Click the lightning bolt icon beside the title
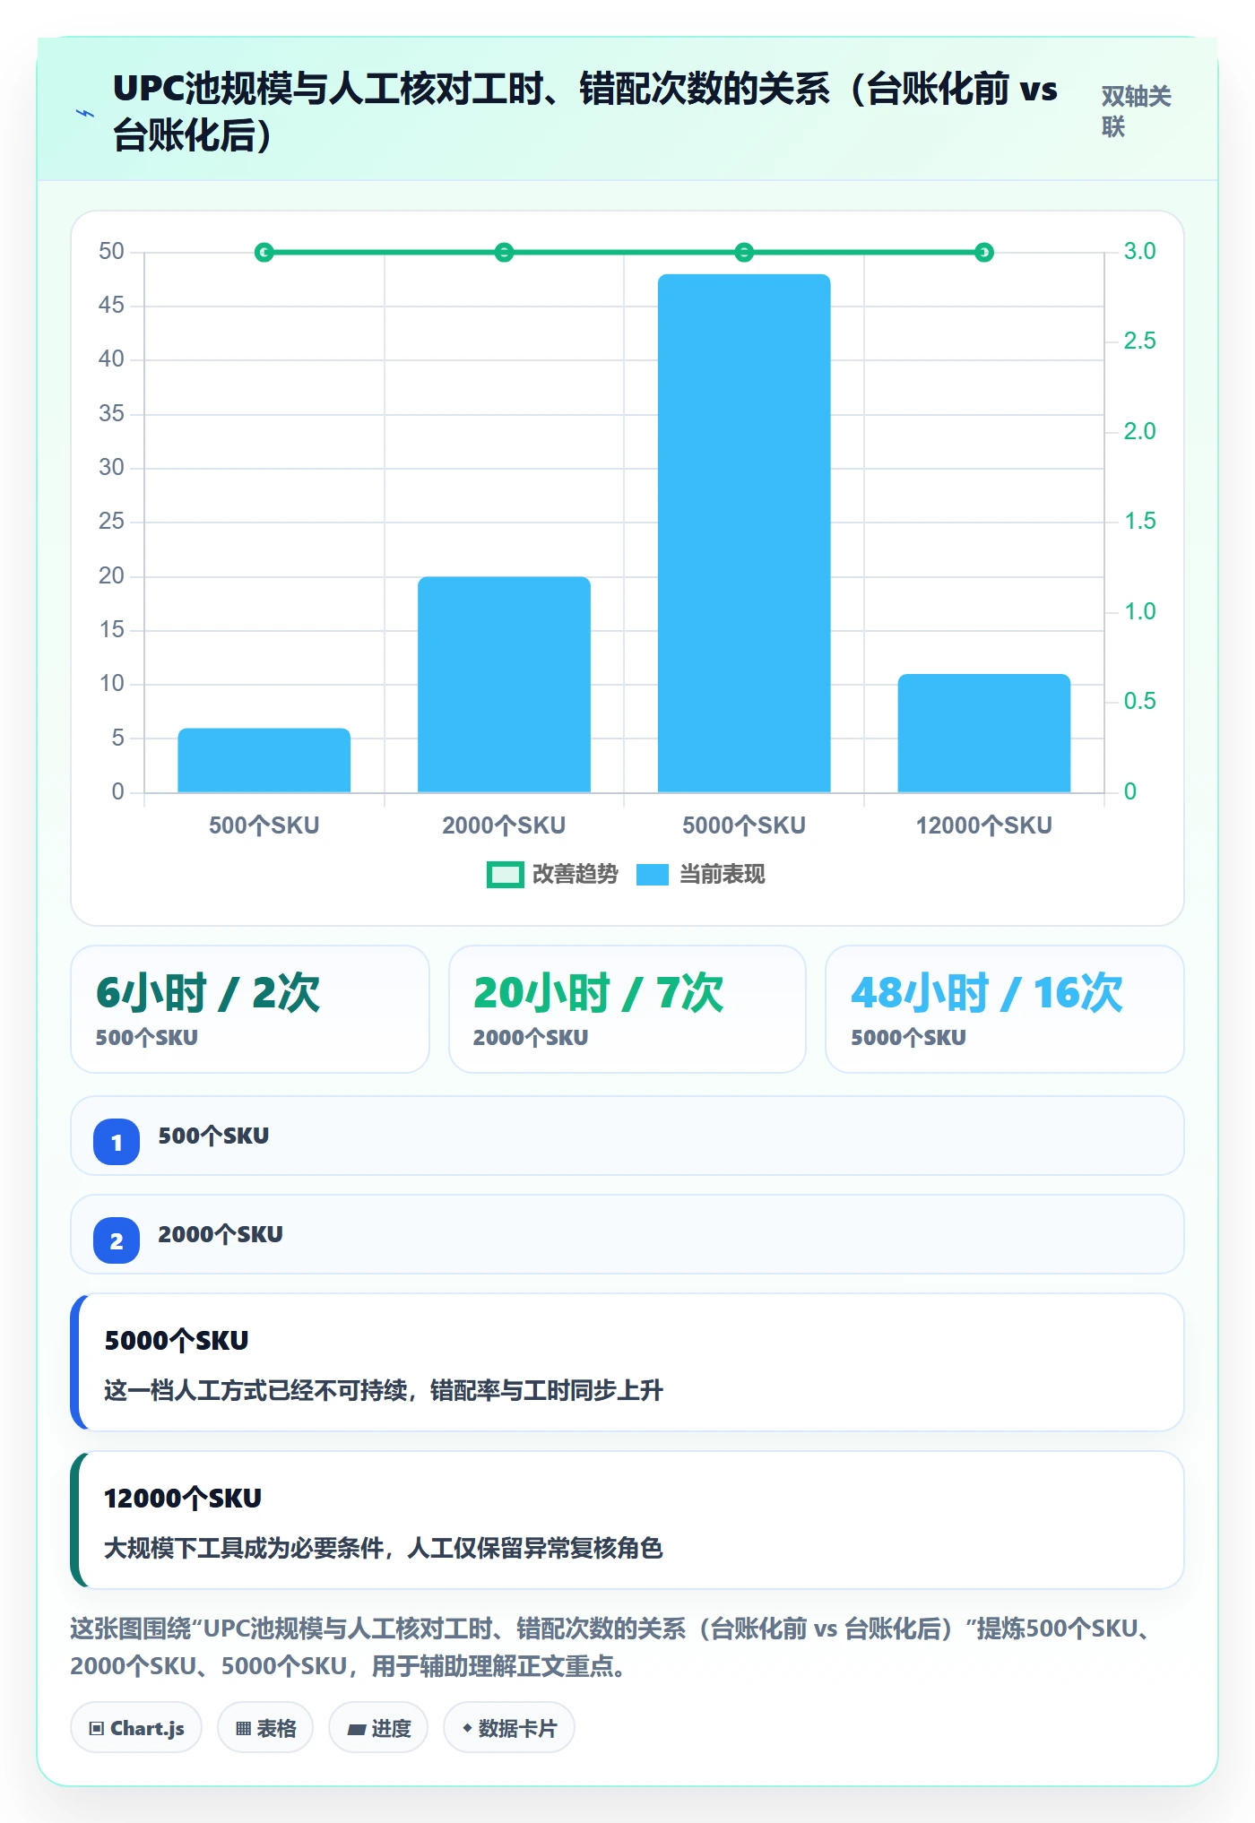The image size is (1255, 1823). [85, 113]
